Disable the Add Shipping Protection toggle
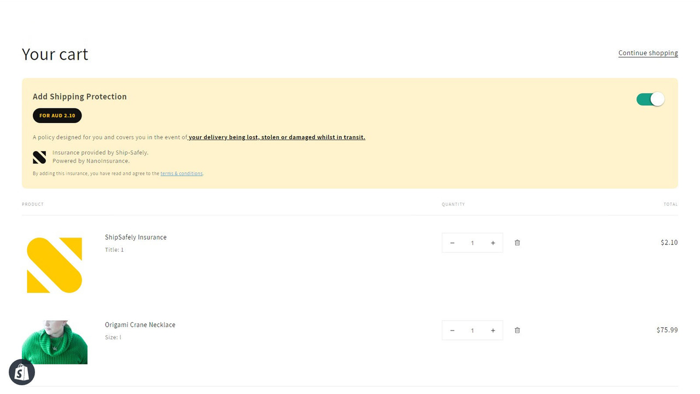700x394 pixels. (650, 99)
